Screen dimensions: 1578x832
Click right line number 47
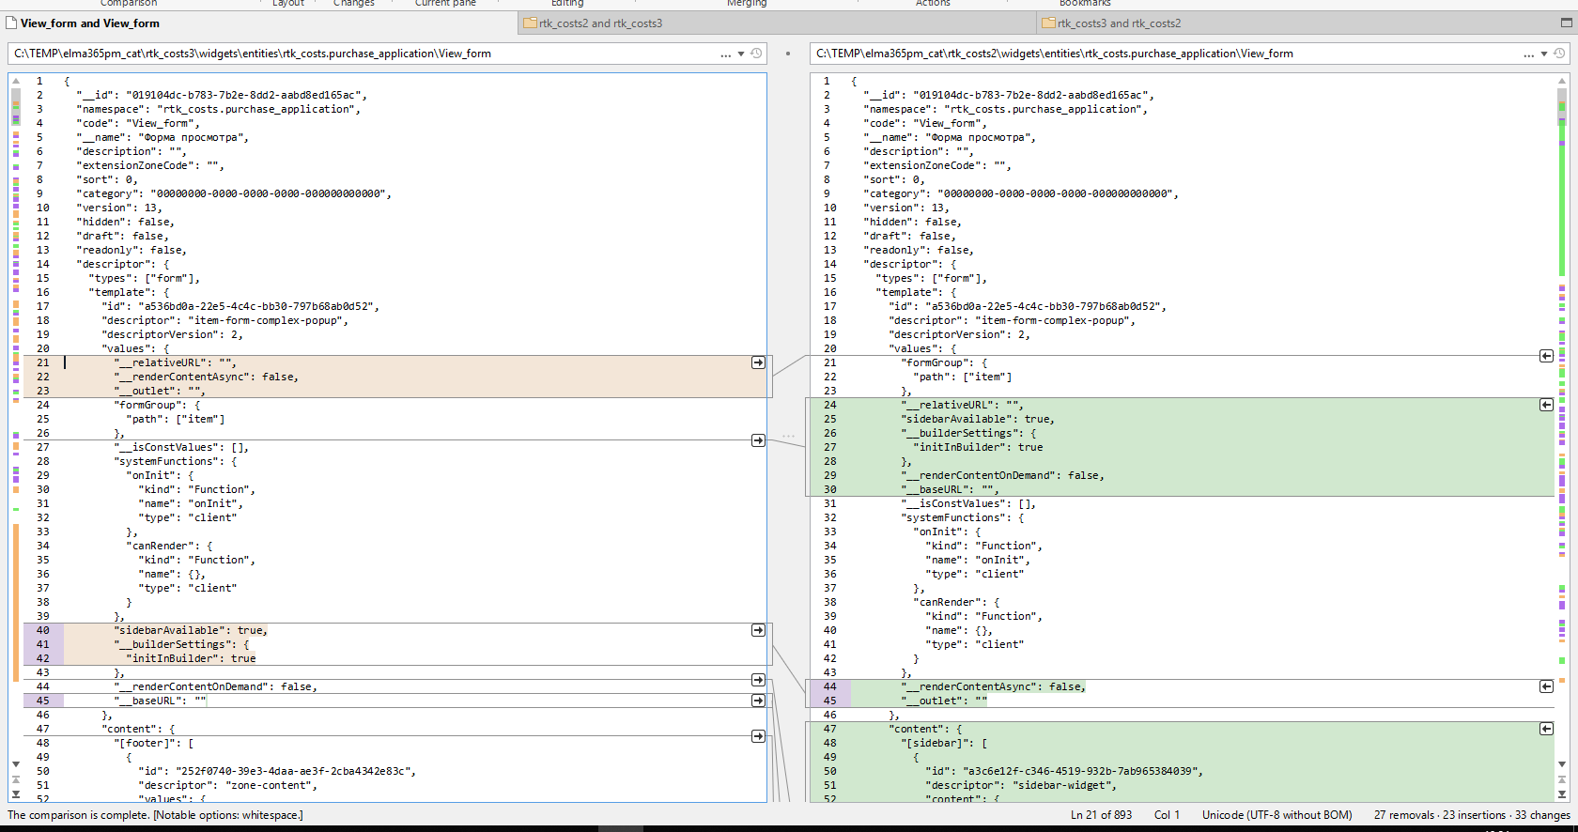coord(829,729)
